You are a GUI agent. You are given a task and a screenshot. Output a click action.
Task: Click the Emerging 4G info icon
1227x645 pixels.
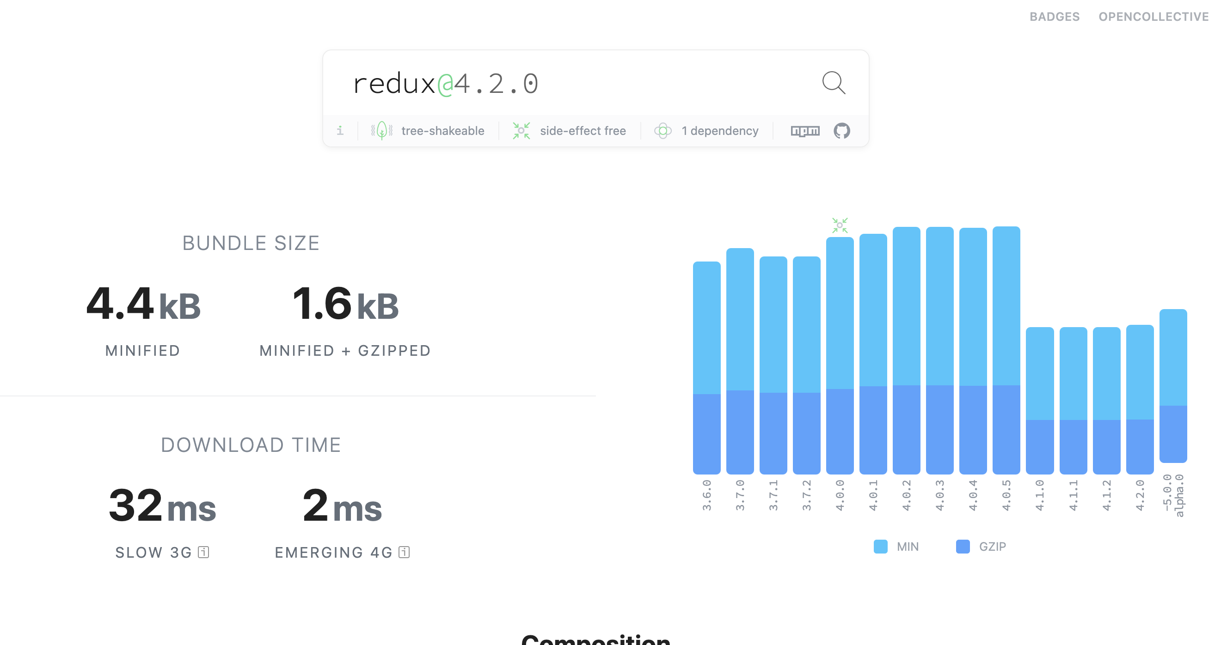click(x=404, y=552)
